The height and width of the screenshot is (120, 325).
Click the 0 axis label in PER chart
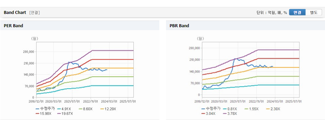[34, 97]
